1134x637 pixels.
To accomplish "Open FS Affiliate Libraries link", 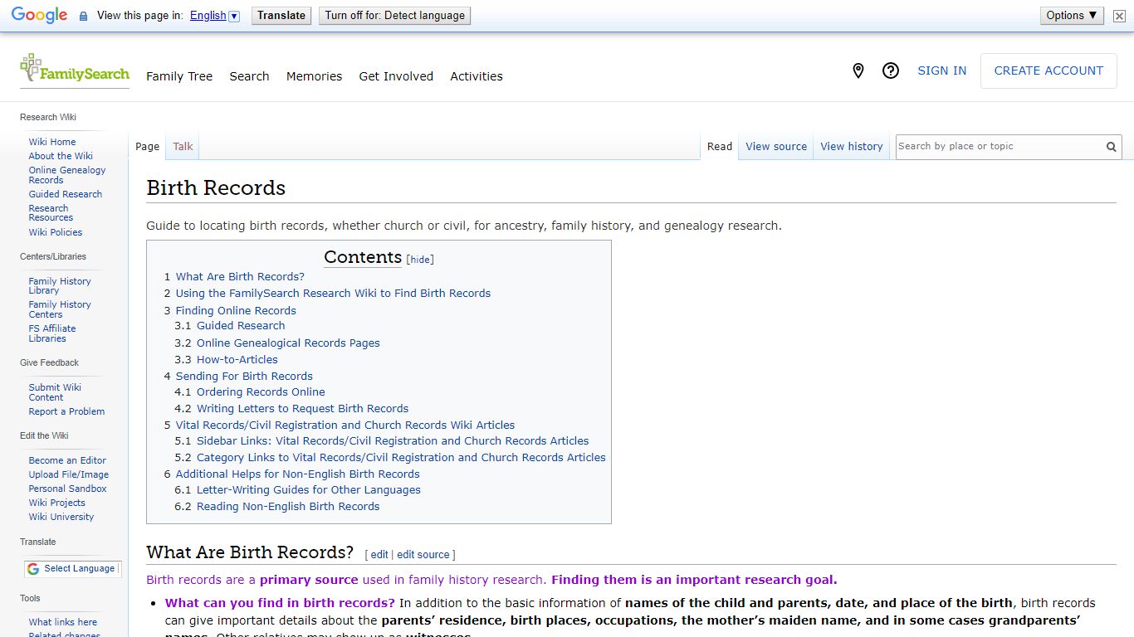I will (52, 333).
